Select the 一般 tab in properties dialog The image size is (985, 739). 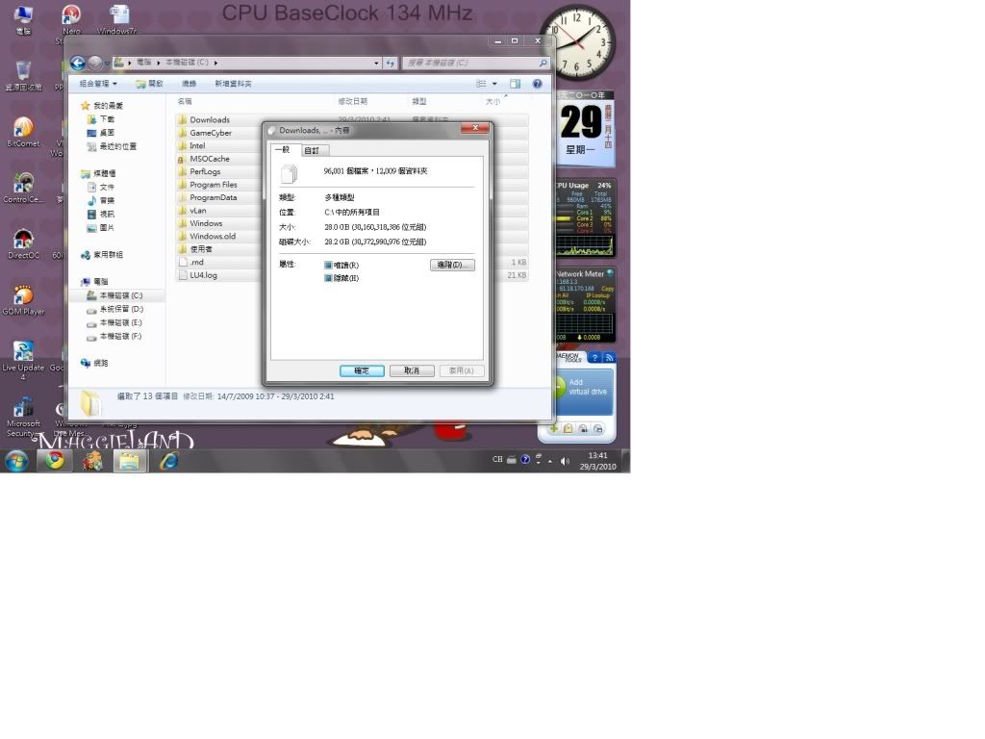tap(283, 149)
